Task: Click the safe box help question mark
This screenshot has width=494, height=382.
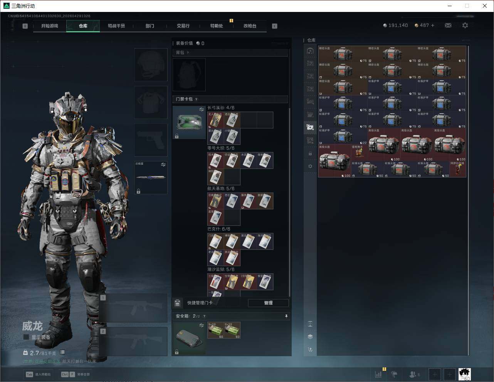Action: pos(204,316)
